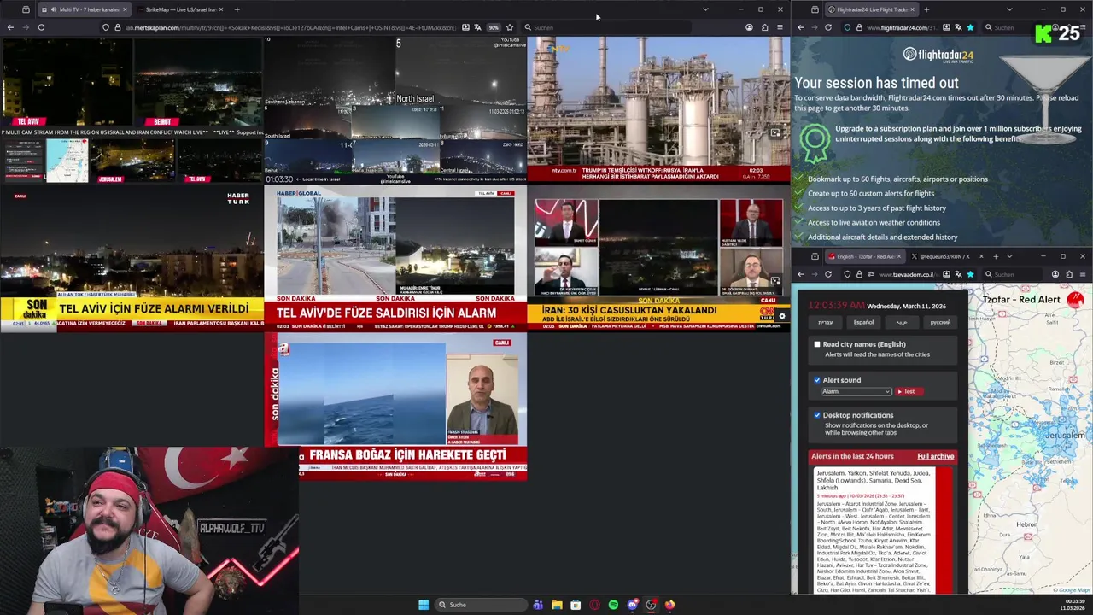Close the StrikeMap tab
The height and width of the screenshot is (615, 1093).
point(220,9)
